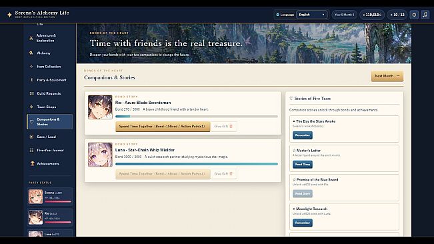Image resolution: width=434 pixels, height=244 pixels.
Task: Visit Town Shops
Action: pyautogui.click(x=50, y=107)
